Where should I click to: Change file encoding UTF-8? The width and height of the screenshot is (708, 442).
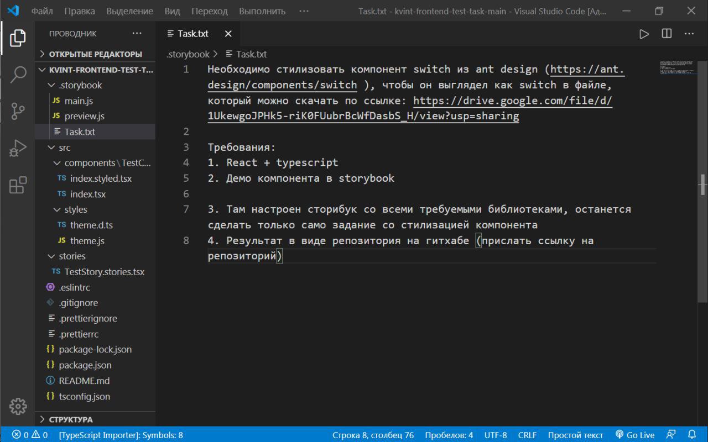[496, 435]
